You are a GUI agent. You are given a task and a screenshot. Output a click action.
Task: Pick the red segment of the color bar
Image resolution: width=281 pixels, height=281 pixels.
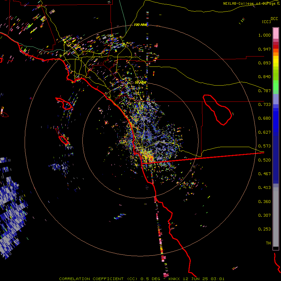tap(276, 47)
